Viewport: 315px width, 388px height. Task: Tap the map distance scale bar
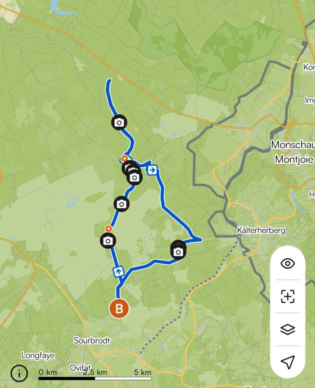[x=95, y=379]
